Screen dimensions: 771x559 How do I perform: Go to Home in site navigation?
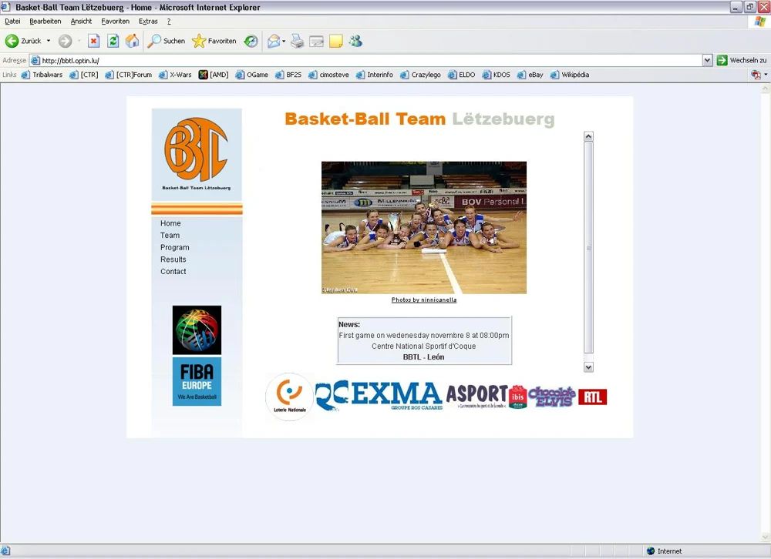pos(170,223)
